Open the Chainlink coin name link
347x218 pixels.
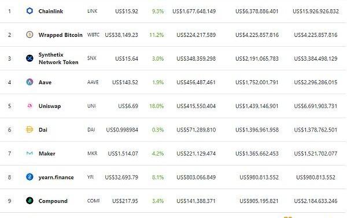[x=51, y=12]
